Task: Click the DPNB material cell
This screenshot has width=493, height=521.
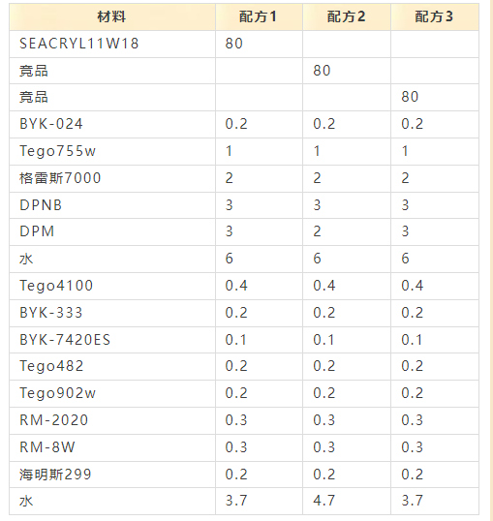Action: tap(112, 205)
